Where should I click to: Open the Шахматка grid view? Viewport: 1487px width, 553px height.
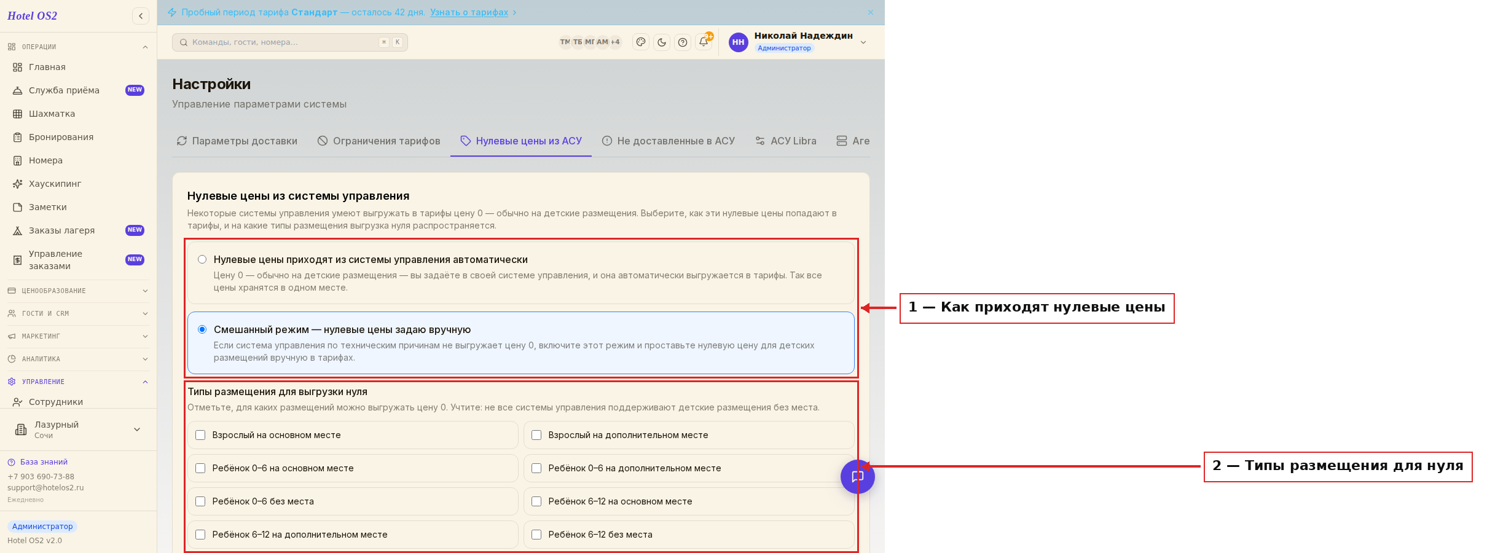pos(78,114)
